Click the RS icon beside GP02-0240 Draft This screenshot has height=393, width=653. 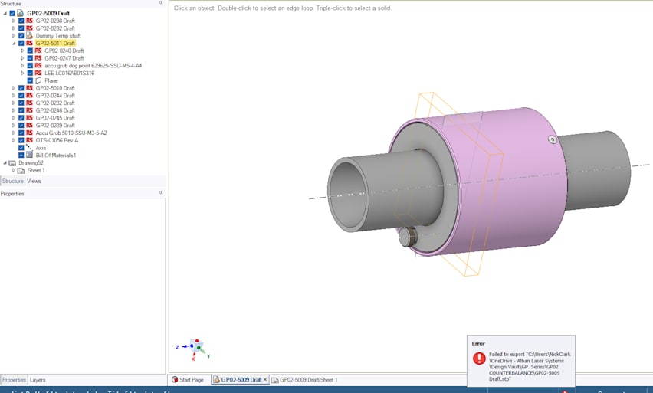click(38, 51)
